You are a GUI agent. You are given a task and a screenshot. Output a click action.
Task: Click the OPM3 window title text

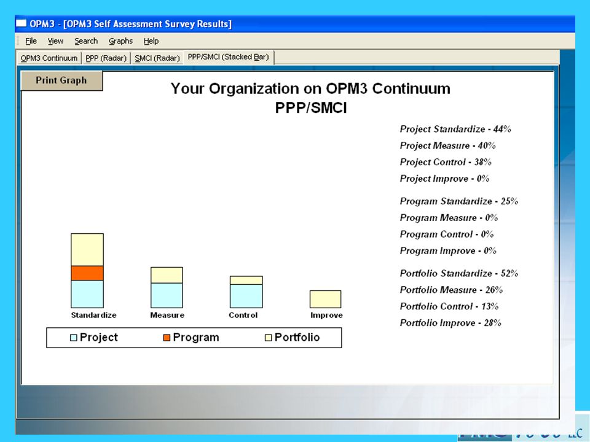[130, 24]
